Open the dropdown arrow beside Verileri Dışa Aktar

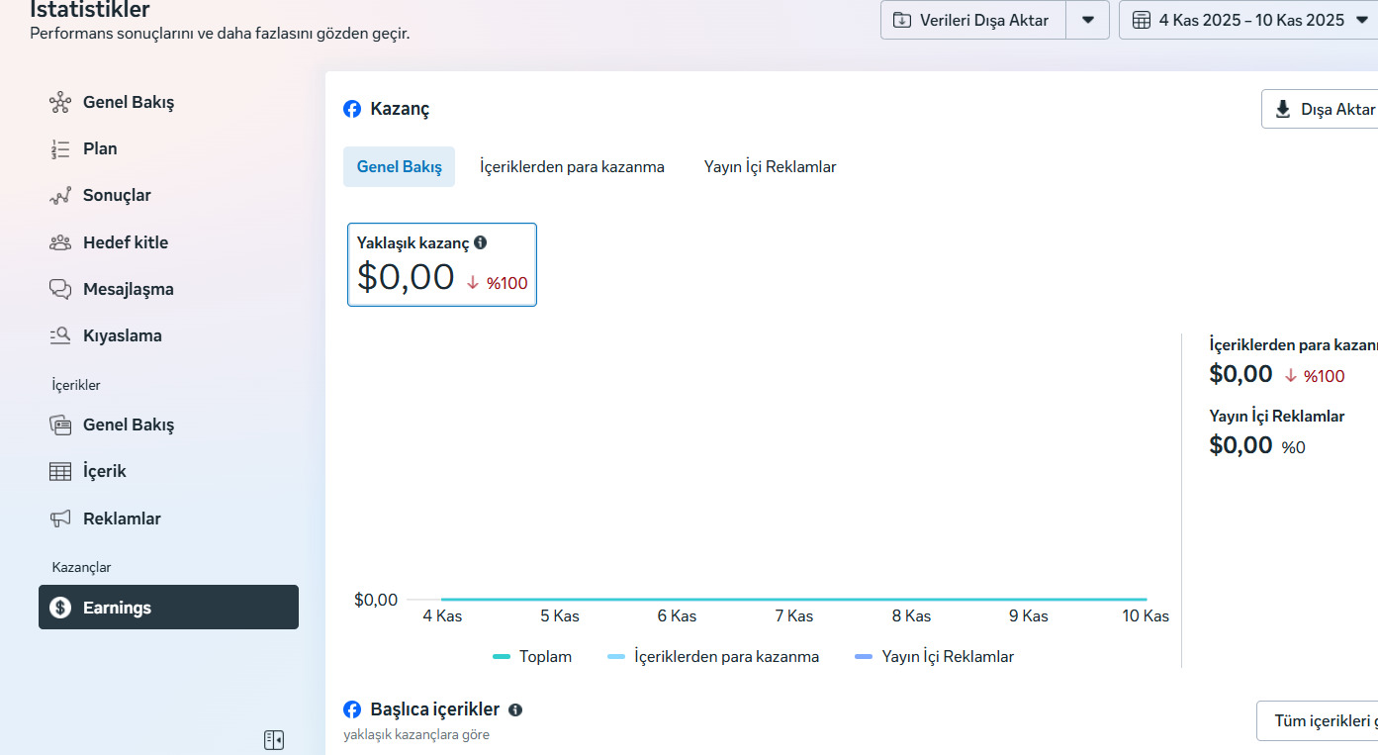coord(1088,20)
